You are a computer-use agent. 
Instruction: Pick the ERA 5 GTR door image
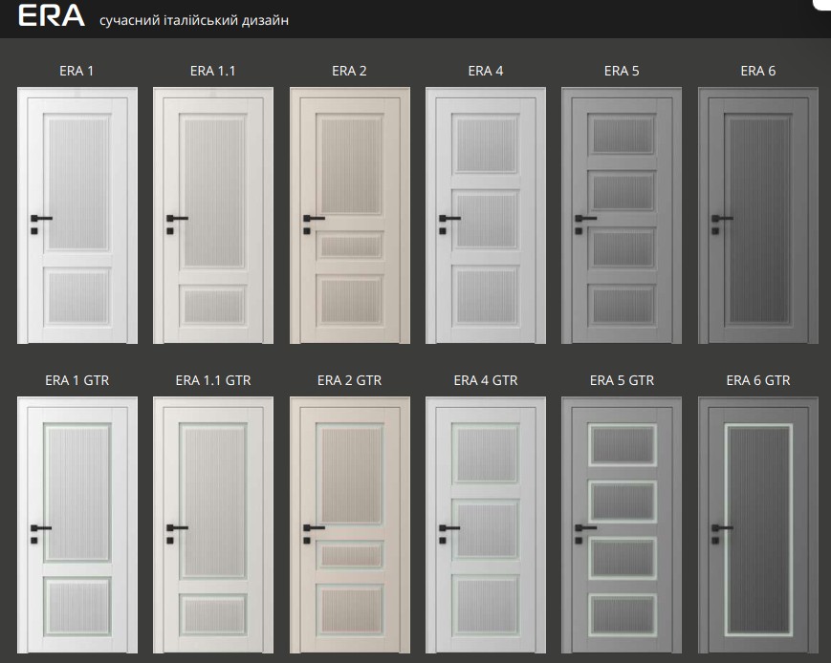tap(623, 525)
